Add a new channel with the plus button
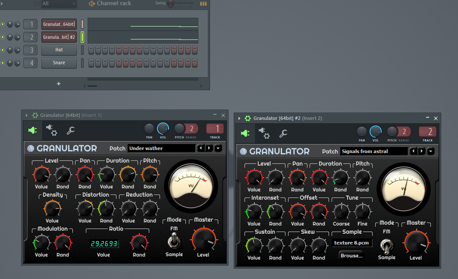Image resolution: width=458 pixels, height=279 pixels. click(58, 84)
